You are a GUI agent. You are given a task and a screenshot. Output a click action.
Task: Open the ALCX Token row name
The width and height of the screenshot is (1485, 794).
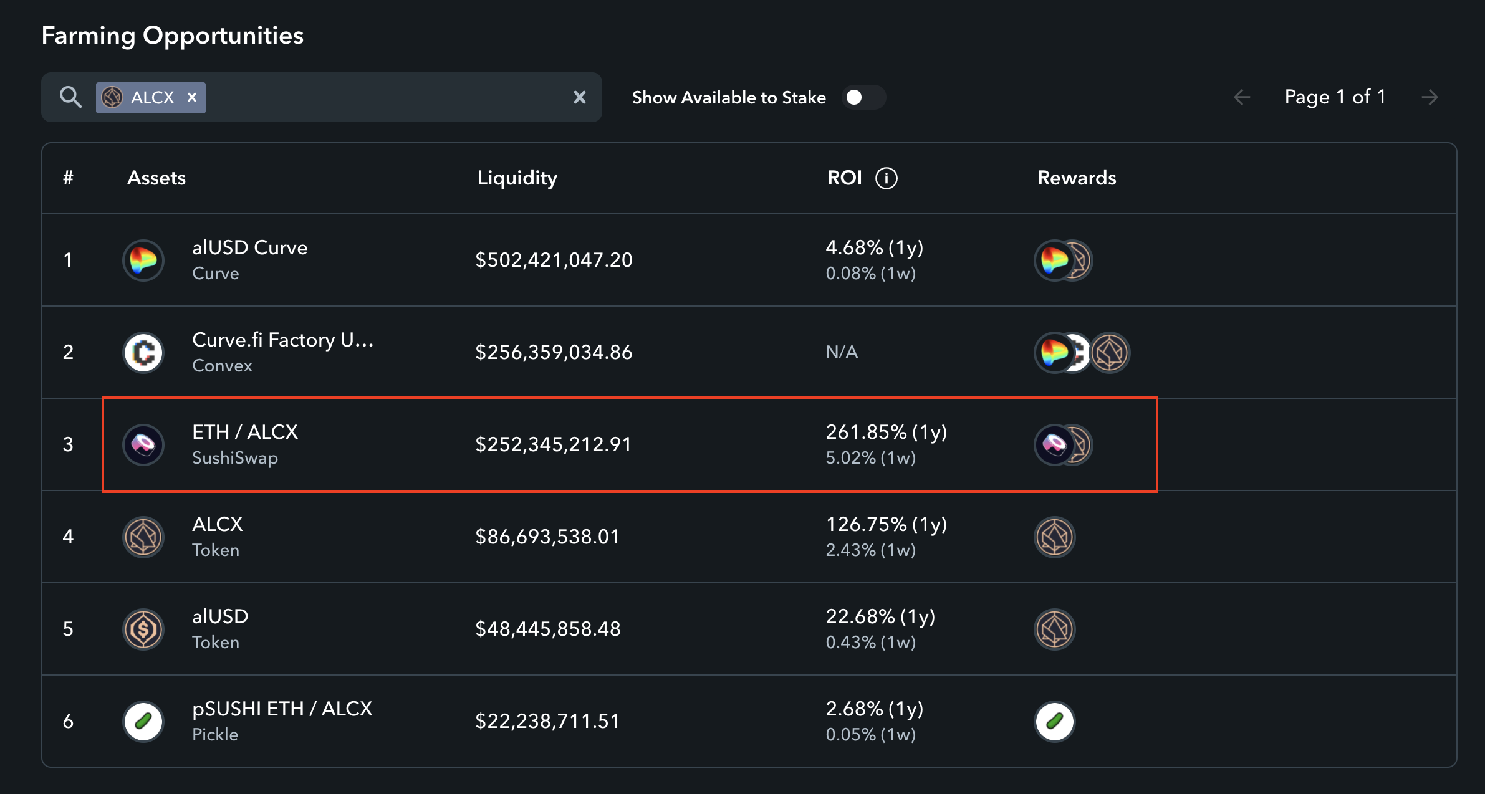(x=217, y=524)
